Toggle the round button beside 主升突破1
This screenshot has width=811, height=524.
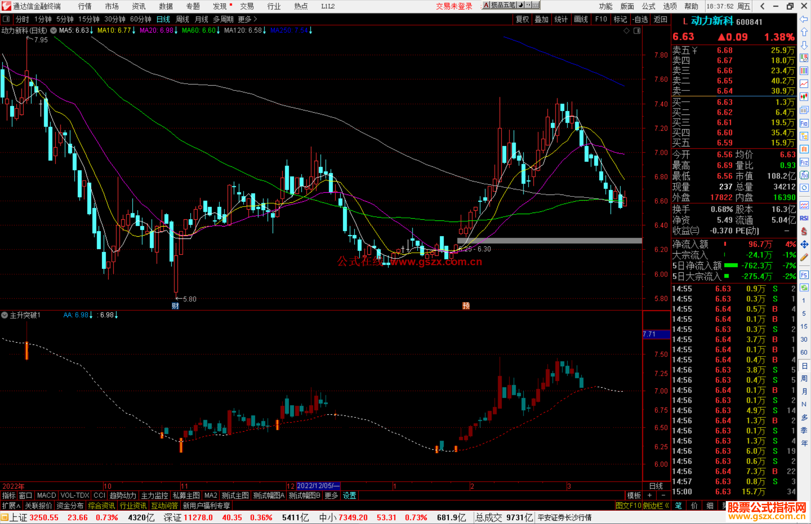(5, 315)
